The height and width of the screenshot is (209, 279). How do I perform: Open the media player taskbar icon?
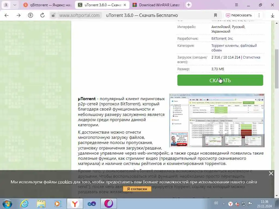58,204
